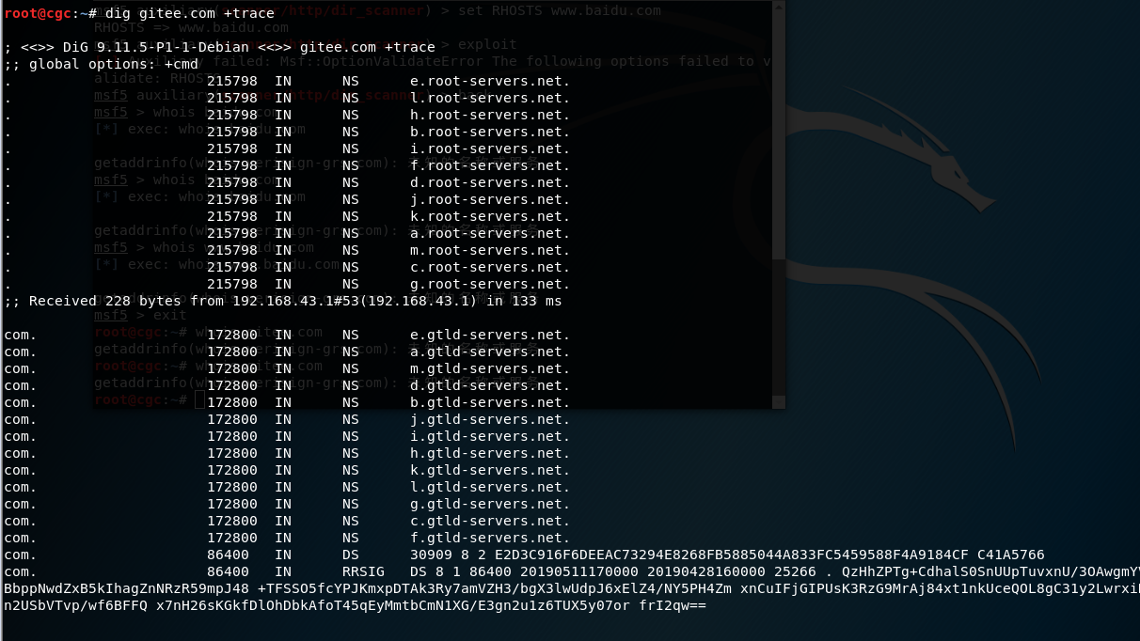Select l.root-servers.net. entry
This screenshot has width=1140, height=641.
click(x=490, y=98)
